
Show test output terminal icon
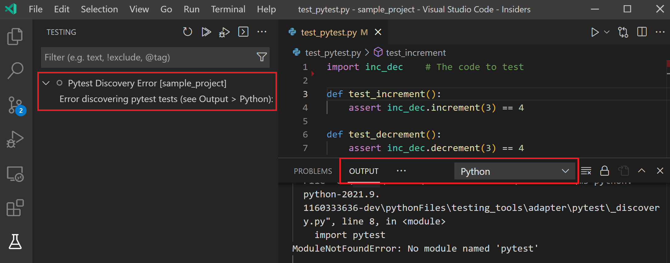[x=243, y=32]
